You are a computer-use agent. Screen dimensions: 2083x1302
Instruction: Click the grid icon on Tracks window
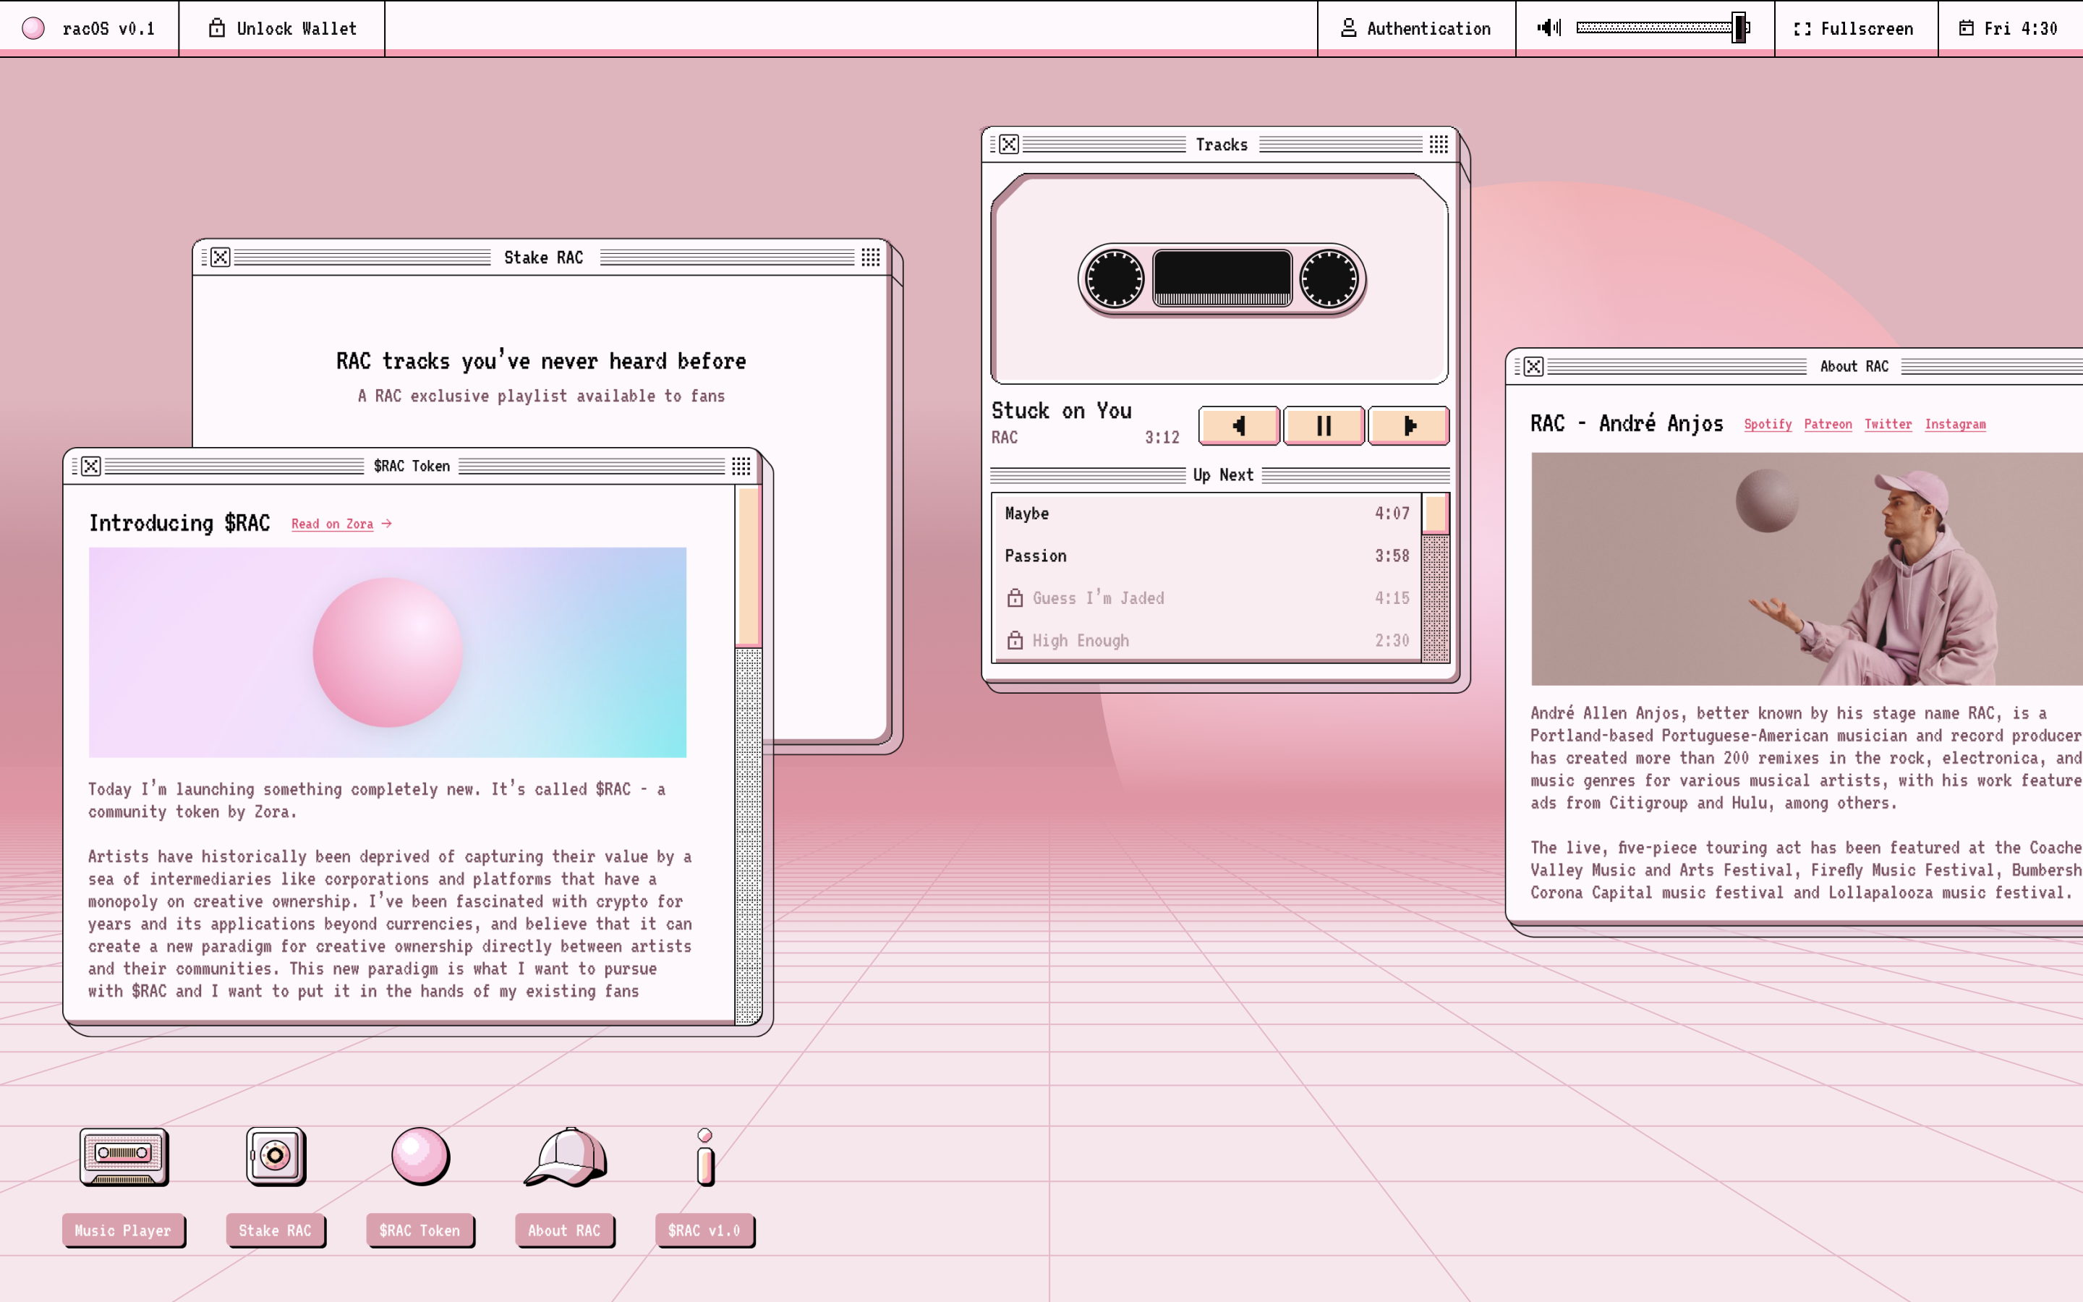pyautogui.click(x=1439, y=145)
